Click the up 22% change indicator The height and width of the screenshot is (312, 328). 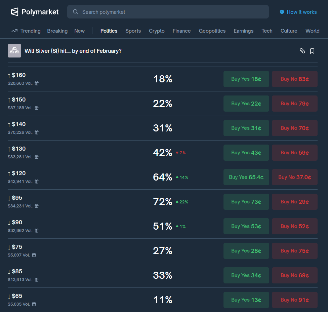(x=182, y=202)
